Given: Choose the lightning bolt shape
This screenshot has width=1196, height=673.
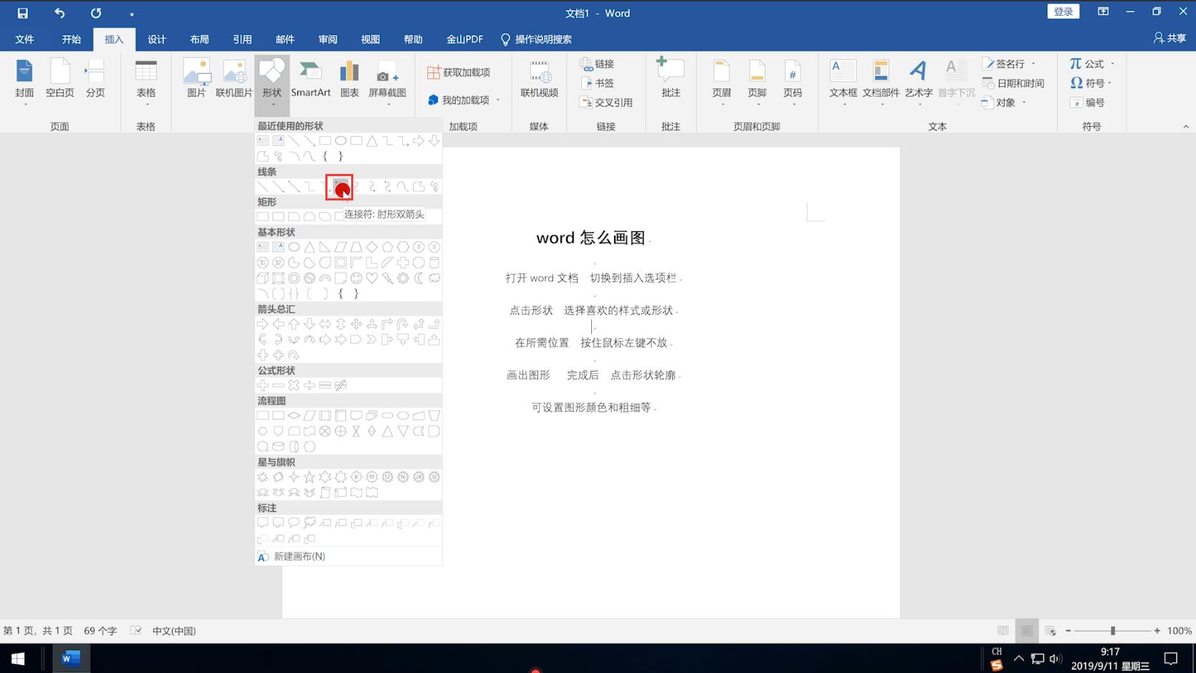Looking at the screenshot, I should (x=388, y=278).
